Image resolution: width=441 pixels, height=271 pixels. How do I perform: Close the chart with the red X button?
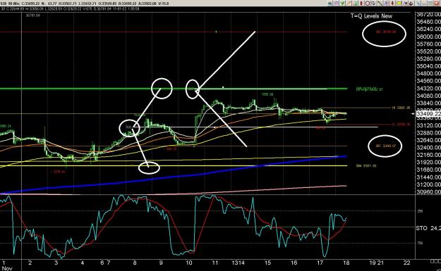[x=437, y=3]
